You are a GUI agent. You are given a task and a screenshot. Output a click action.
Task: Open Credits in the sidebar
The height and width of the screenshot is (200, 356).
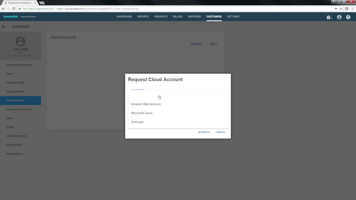21,127
